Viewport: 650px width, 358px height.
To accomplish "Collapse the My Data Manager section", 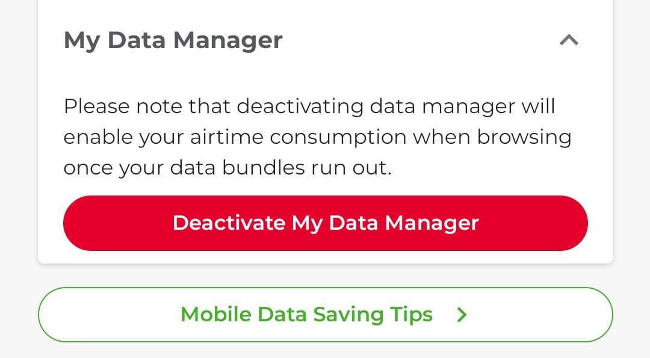I will click(569, 40).
